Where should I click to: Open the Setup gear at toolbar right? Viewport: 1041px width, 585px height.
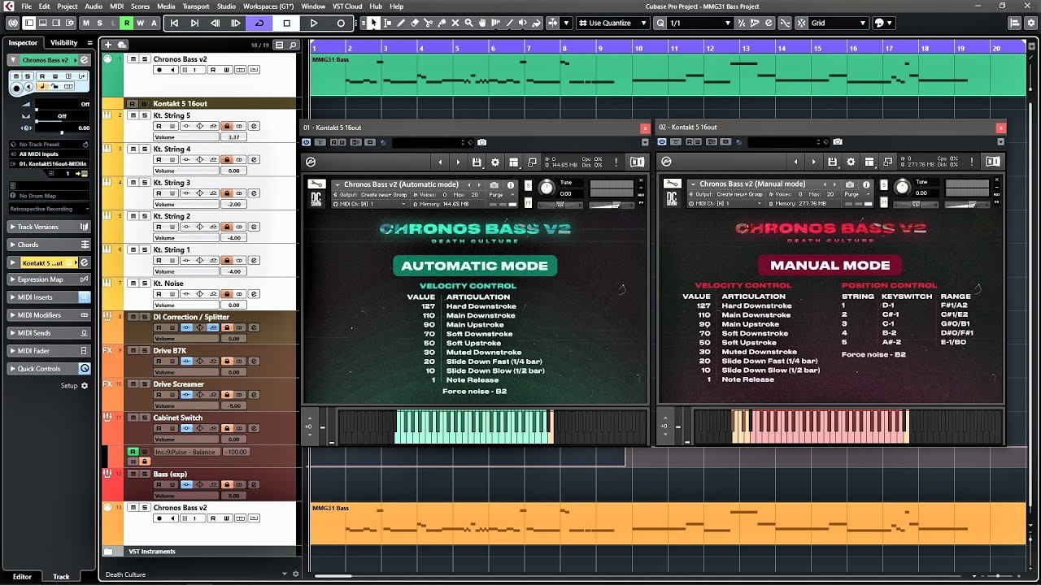point(1031,23)
